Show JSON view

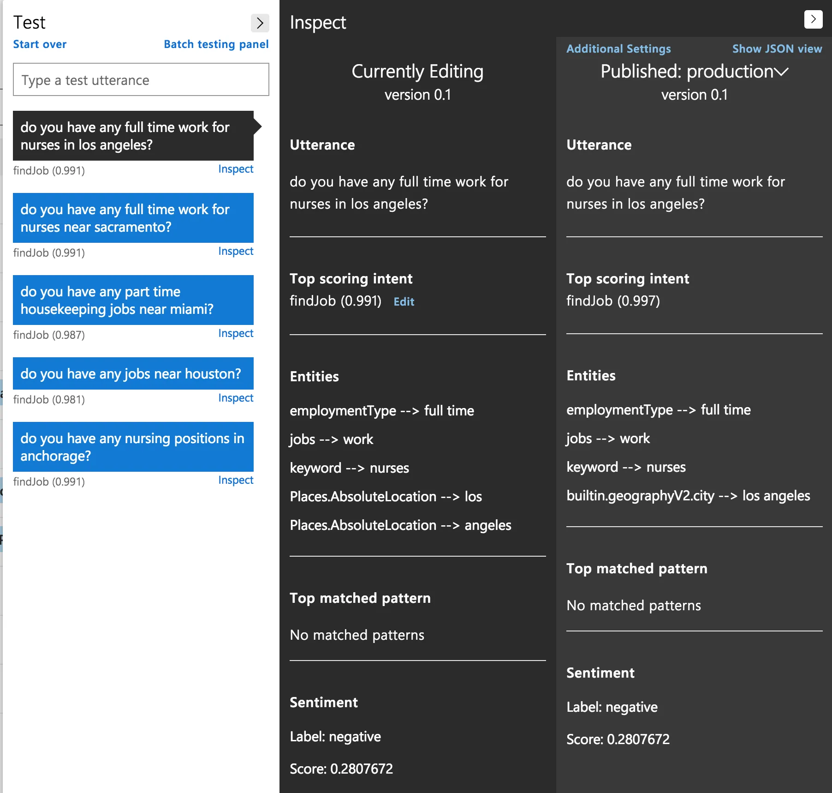(777, 49)
